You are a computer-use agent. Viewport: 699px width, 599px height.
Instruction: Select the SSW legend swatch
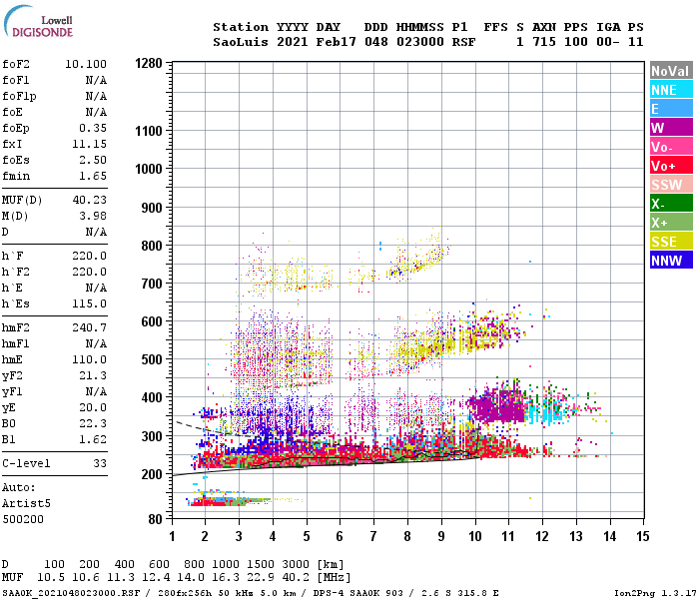coord(671,185)
